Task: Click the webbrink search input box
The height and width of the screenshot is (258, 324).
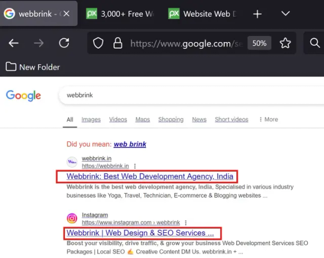Action: tap(191, 95)
